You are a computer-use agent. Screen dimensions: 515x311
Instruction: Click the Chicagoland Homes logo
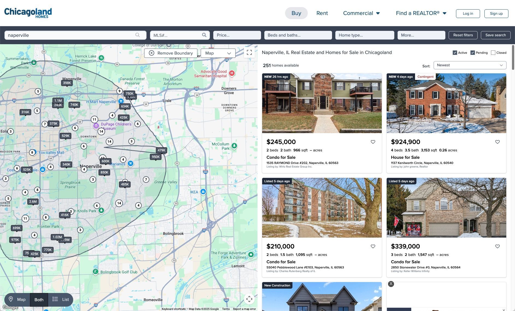pyautogui.click(x=28, y=13)
